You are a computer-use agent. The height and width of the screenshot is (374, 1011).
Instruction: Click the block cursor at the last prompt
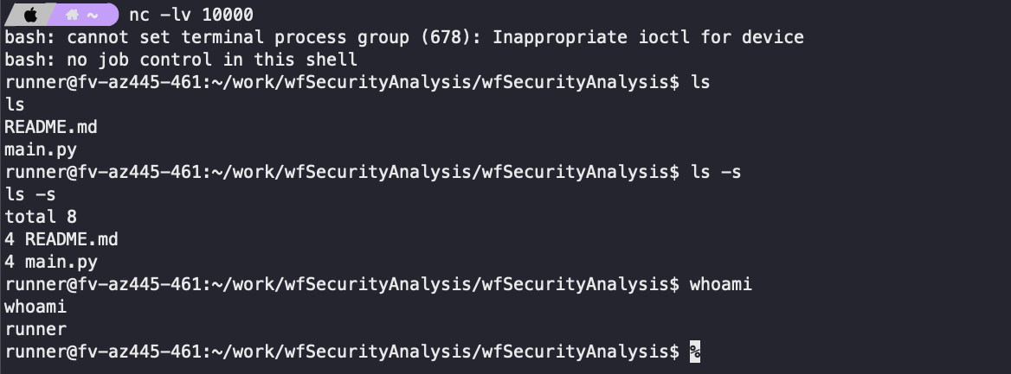[x=694, y=352]
